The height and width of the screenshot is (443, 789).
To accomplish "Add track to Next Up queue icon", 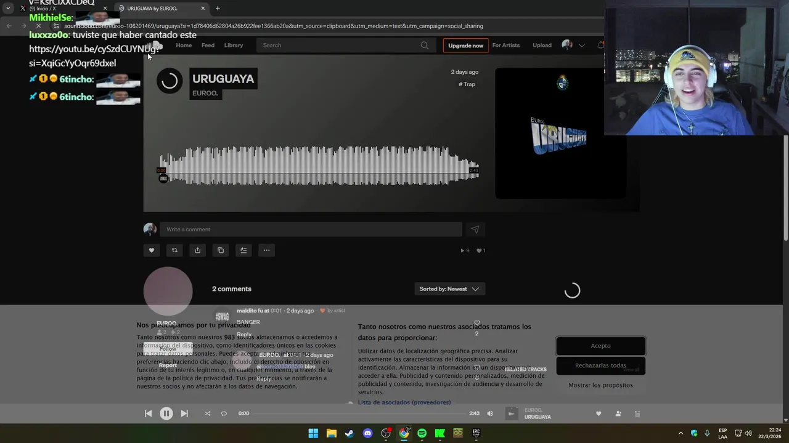I will [x=243, y=250].
